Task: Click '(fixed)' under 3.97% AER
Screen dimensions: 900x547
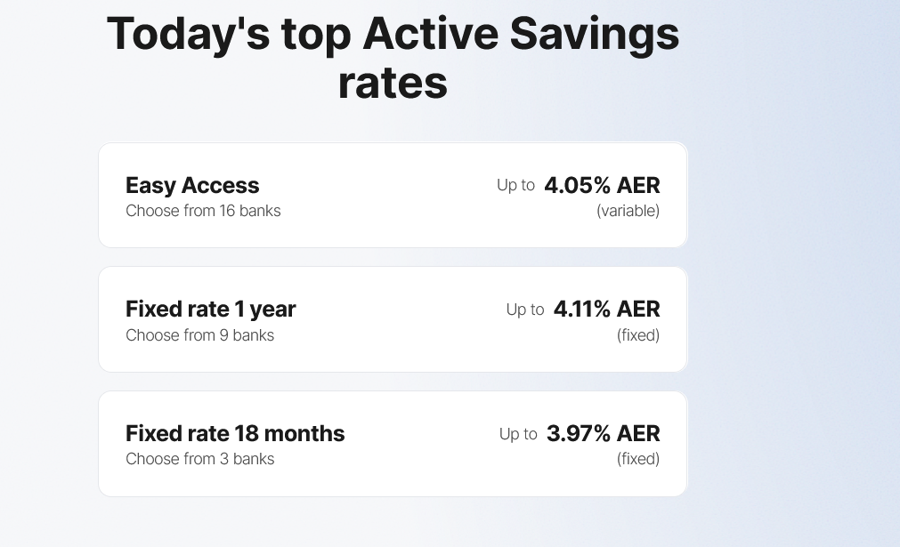Action: point(637,459)
